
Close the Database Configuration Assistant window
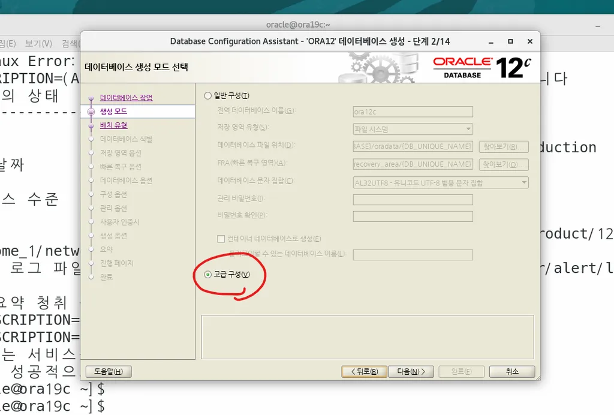point(530,41)
